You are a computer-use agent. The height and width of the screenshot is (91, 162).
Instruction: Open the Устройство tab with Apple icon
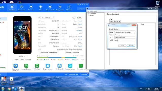(12, 8)
